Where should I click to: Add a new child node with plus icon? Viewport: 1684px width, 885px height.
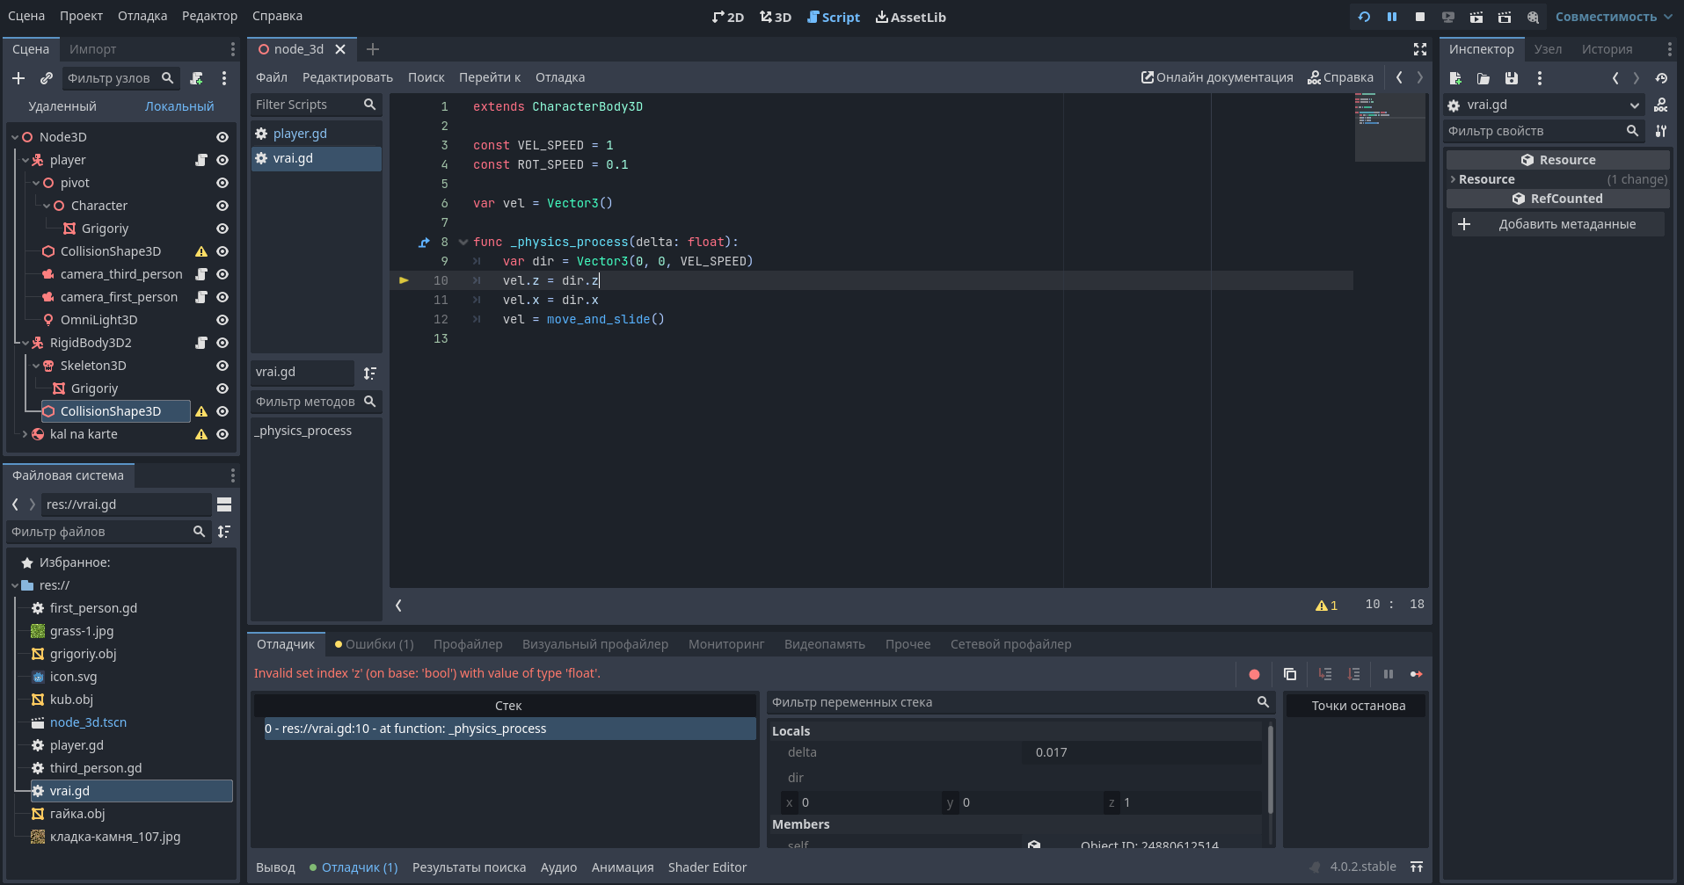pyautogui.click(x=18, y=78)
